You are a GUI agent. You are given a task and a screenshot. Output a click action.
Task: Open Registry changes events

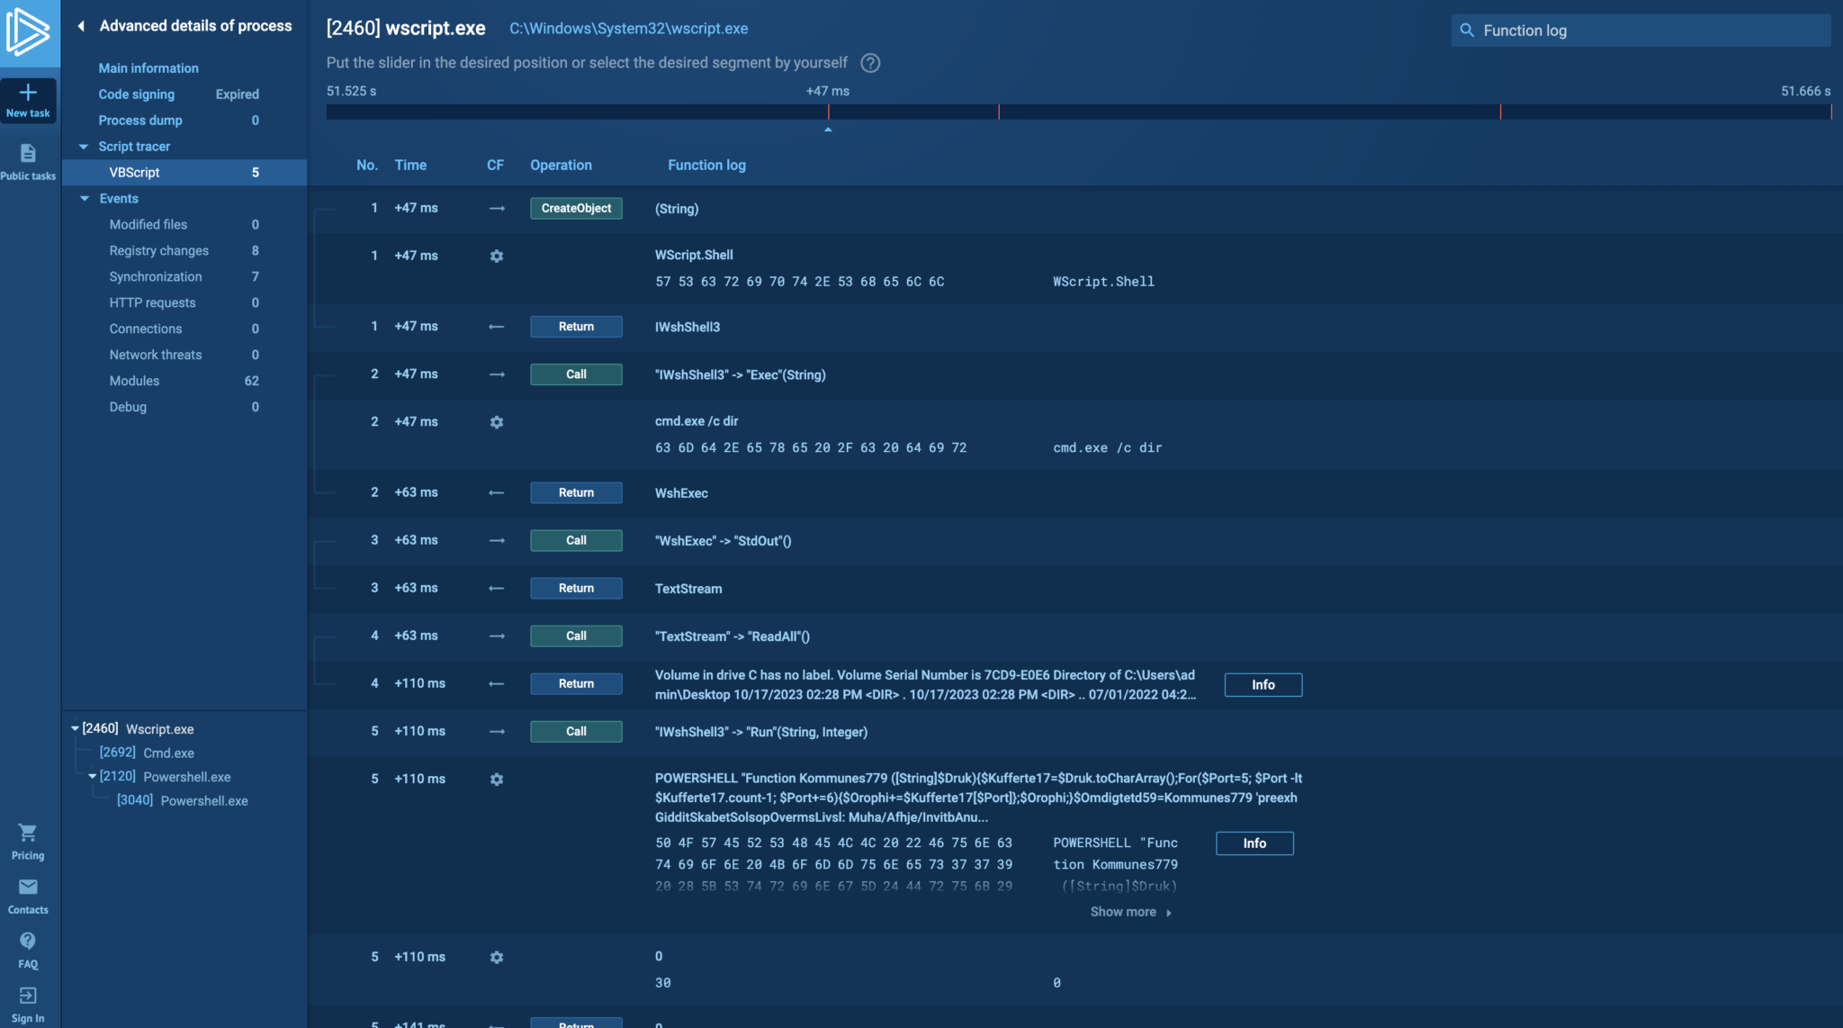(159, 251)
